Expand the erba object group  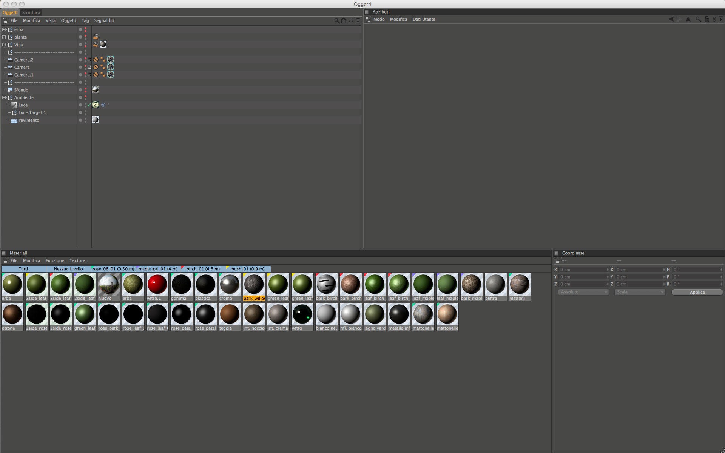tap(4, 29)
